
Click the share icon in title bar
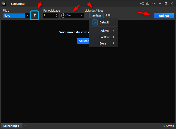142,3
